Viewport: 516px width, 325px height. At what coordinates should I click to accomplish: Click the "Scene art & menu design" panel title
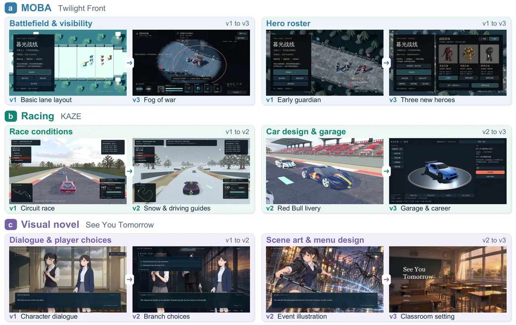[315, 240]
